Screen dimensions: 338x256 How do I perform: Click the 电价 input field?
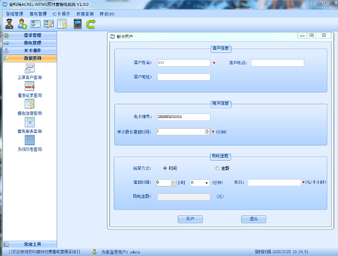pyautogui.click(x=275, y=183)
